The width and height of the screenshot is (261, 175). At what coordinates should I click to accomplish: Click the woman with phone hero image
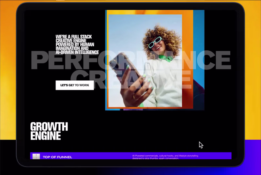pos(145,61)
